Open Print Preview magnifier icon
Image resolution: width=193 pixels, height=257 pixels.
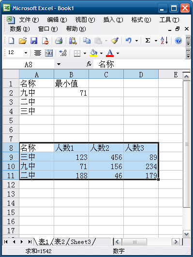pyautogui.click(x=73, y=41)
